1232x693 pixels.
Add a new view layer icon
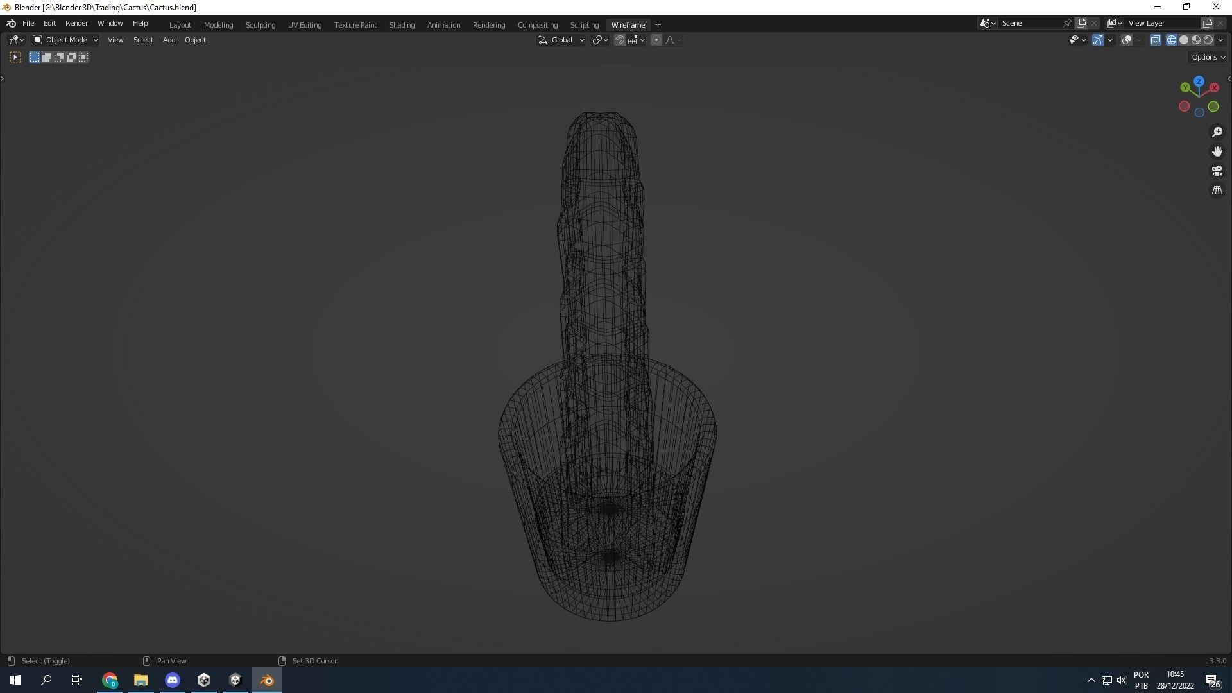click(x=1207, y=23)
